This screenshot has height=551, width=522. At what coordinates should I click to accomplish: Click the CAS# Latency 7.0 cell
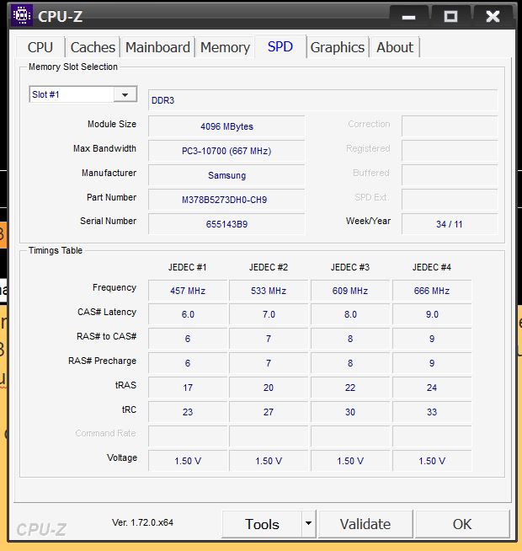269,314
